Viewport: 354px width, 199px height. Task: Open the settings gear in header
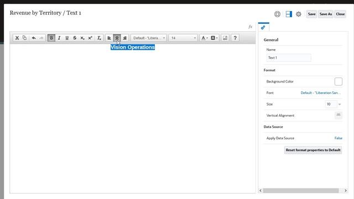[299, 14]
